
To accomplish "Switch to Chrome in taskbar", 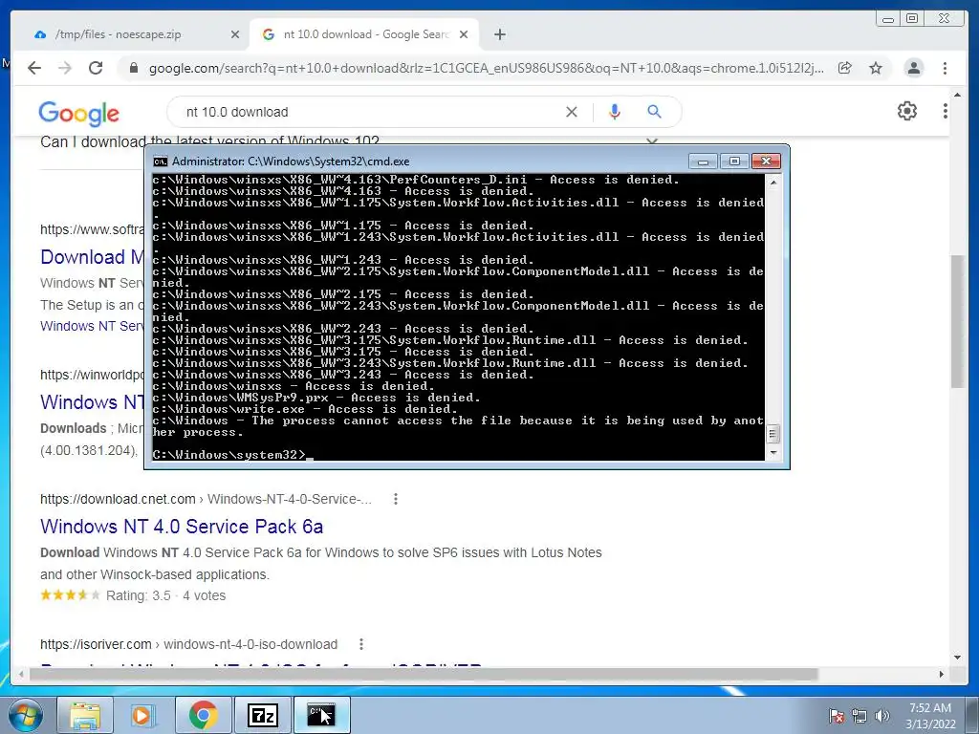I will tap(203, 715).
